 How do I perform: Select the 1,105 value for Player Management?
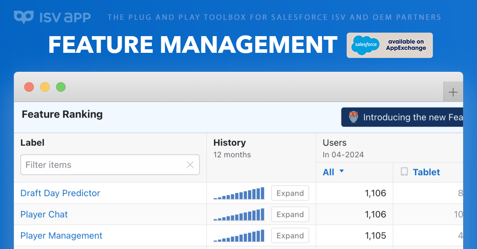coord(375,235)
